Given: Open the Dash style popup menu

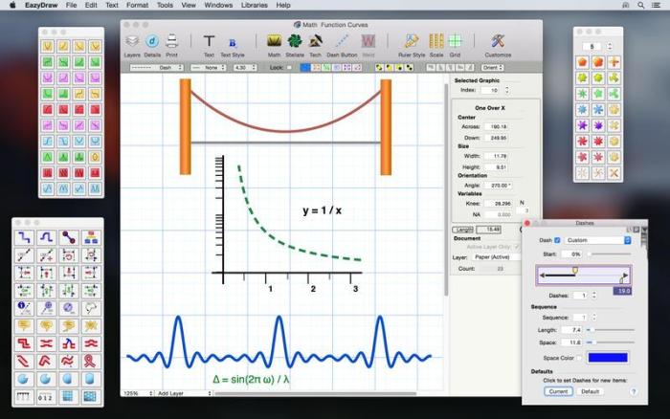Looking at the screenshot, I should point(156,68).
